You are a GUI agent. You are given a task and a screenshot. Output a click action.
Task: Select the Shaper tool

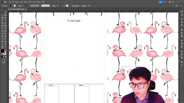click(2, 26)
